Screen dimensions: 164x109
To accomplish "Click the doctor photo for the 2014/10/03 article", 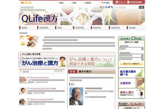I will pos(23,102).
